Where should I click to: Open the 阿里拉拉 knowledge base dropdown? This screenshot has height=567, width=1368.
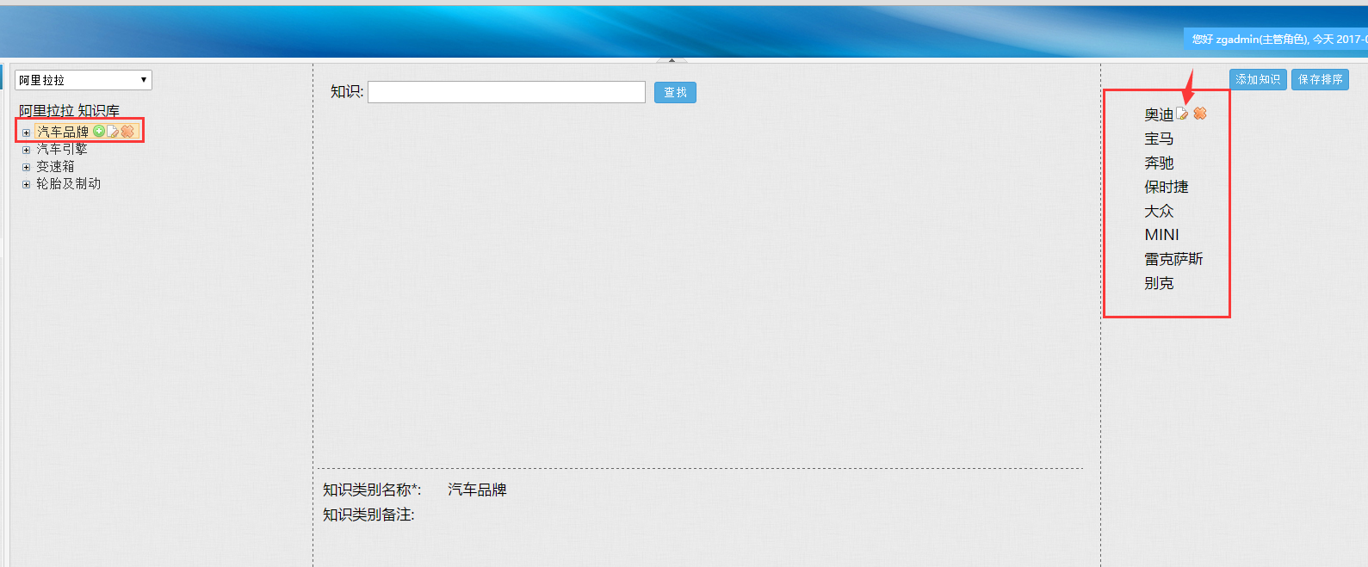(84, 80)
